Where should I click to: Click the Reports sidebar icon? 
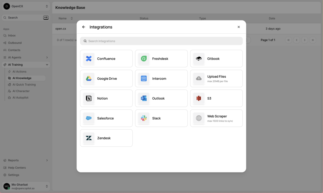click(x=5, y=160)
